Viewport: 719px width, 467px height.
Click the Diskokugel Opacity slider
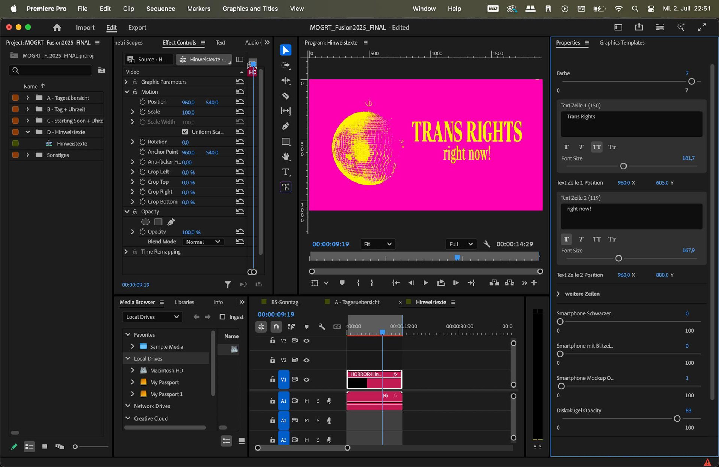coord(631,419)
